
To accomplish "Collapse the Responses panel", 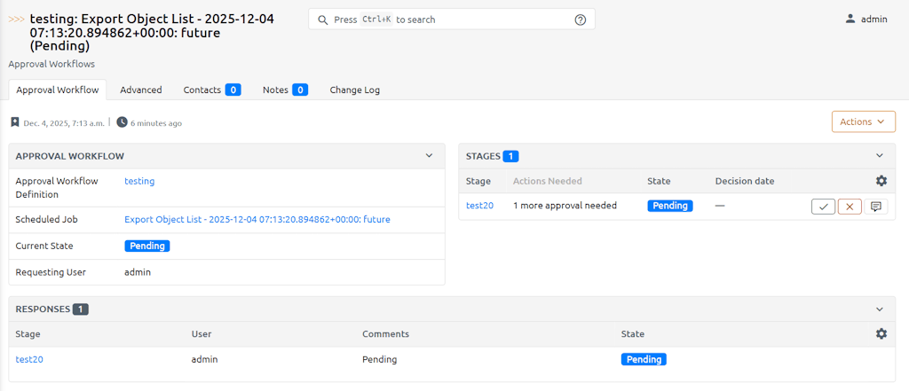I will 880,309.
